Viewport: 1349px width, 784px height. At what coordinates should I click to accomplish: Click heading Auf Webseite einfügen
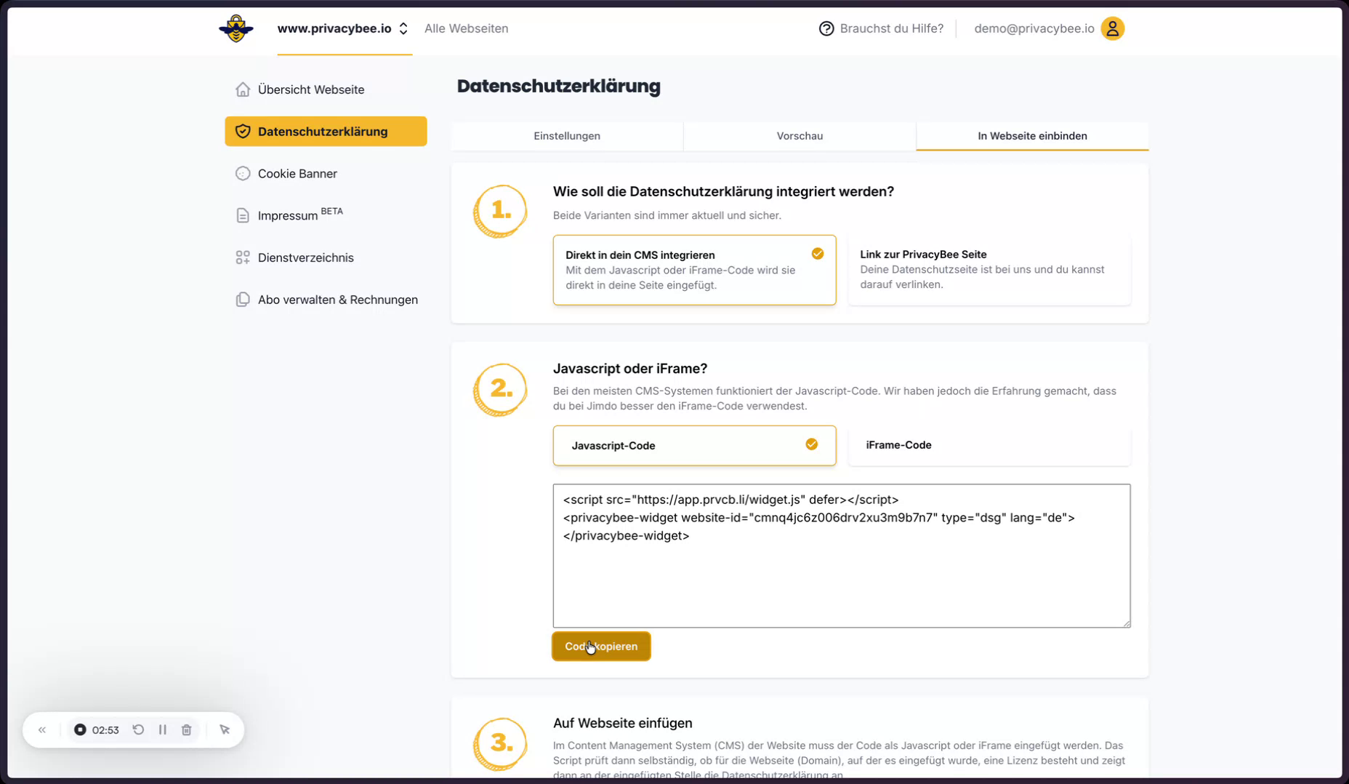(623, 723)
